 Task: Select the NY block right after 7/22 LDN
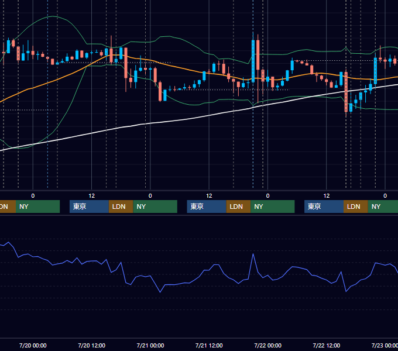click(383, 207)
